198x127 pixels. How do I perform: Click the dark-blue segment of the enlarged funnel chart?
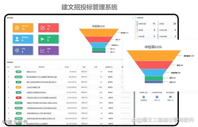click(154, 82)
